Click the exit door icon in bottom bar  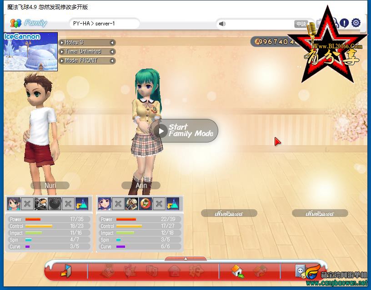pyautogui.click(x=66, y=271)
